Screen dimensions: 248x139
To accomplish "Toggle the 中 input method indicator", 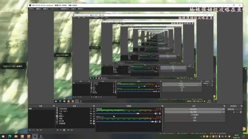I will [x=226, y=137].
